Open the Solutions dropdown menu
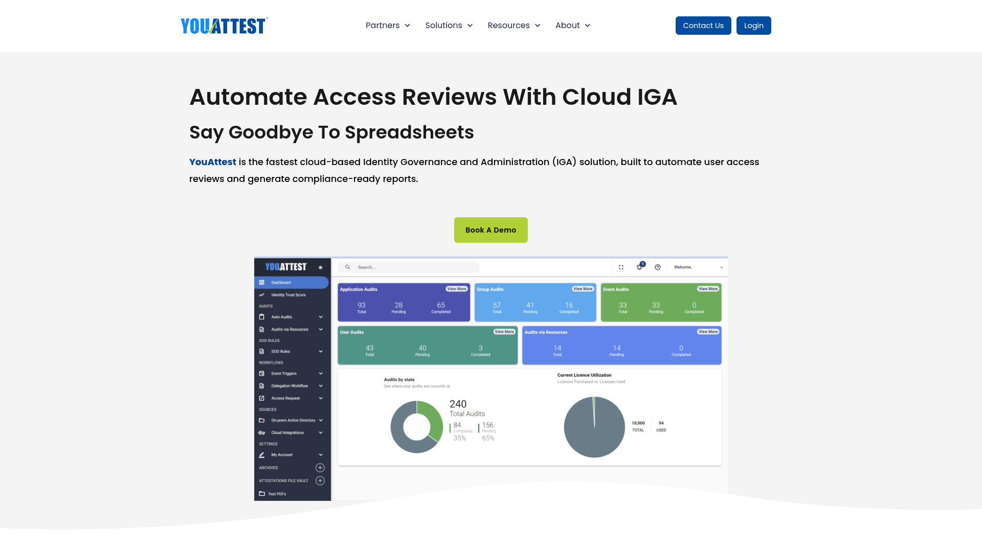982x552 pixels. (x=449, y=26)
